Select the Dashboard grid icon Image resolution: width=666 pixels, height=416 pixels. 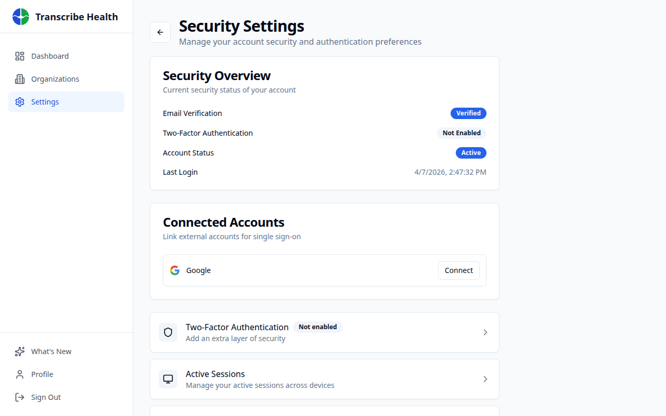(x=19, y=56)
